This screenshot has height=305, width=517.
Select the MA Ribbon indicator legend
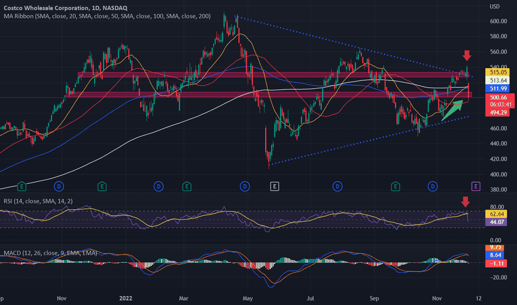(107, 16)
